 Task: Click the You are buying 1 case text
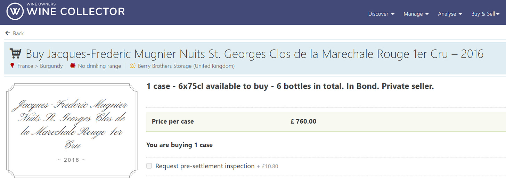coord(179,145)
